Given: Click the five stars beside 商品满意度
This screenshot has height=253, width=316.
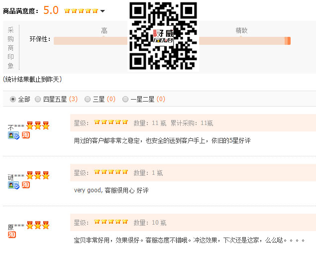Looking at the screenshot, I should coord(81,10).
